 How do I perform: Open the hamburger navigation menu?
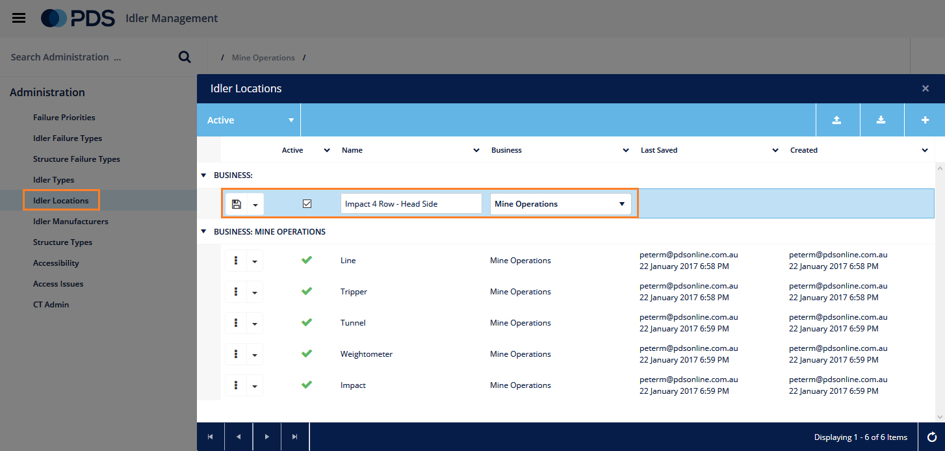click(19, 18)
